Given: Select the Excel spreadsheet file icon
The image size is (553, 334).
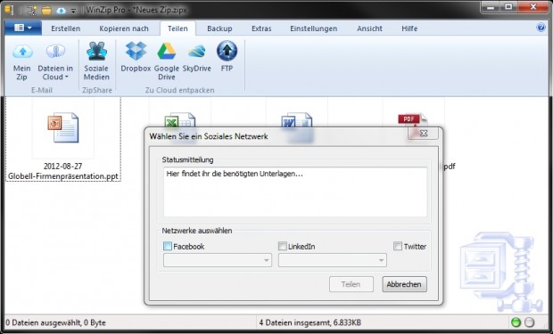Looking at the screenshot, I should point(180,119).
